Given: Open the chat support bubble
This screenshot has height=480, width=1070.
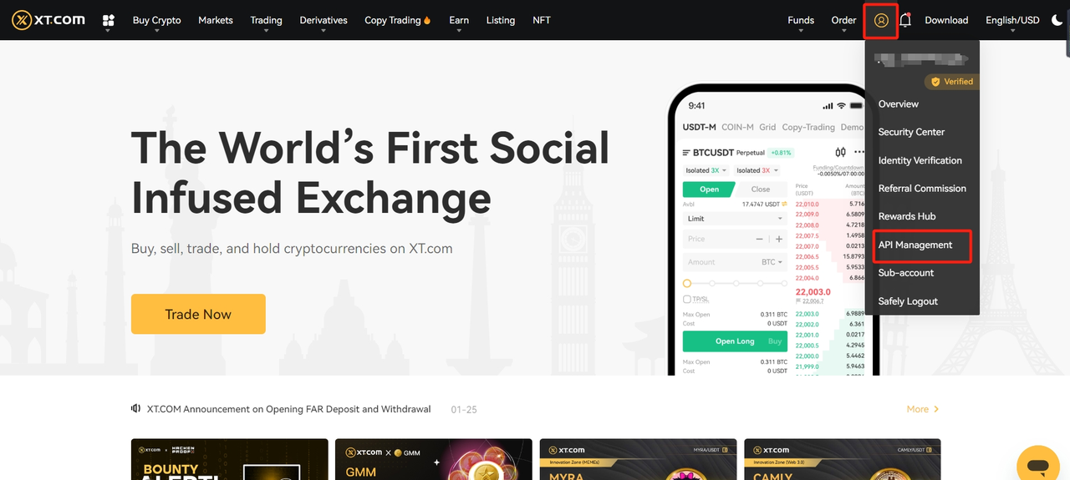Looking at the screenshot, I should coord(1037,466).
